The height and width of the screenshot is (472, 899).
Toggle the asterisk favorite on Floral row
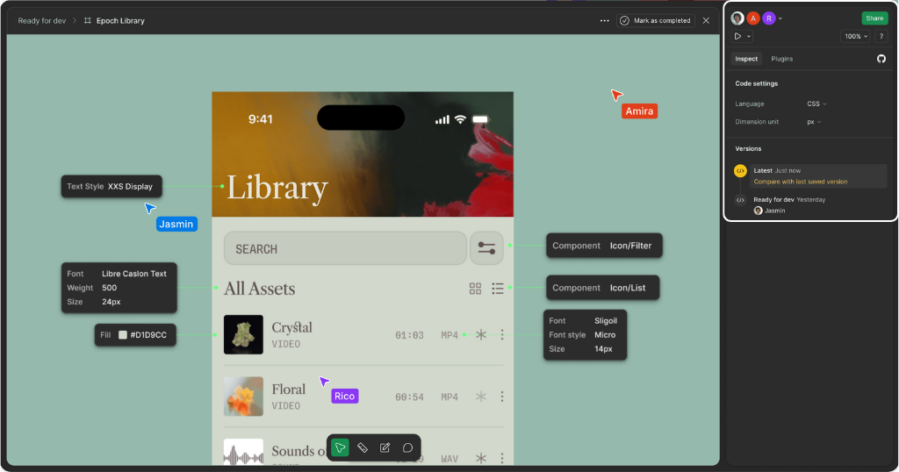[x=481, y=397]
